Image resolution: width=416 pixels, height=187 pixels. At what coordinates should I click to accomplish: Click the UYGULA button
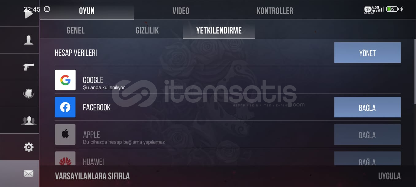(x=389, y=176)
